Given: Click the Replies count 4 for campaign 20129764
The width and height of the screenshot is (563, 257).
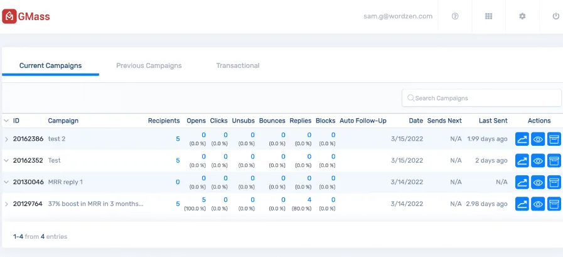Looking at the screenshot, I should point(309,200).
